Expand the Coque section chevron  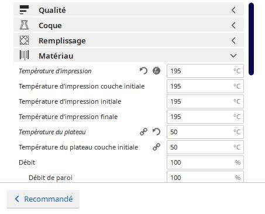click(233, 25)
